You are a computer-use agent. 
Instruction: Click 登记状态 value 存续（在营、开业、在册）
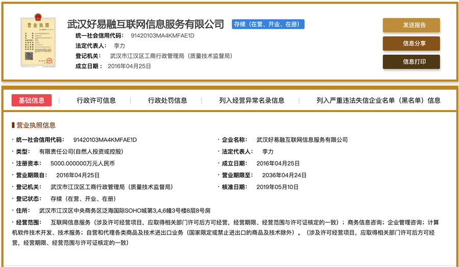[84, 199]
